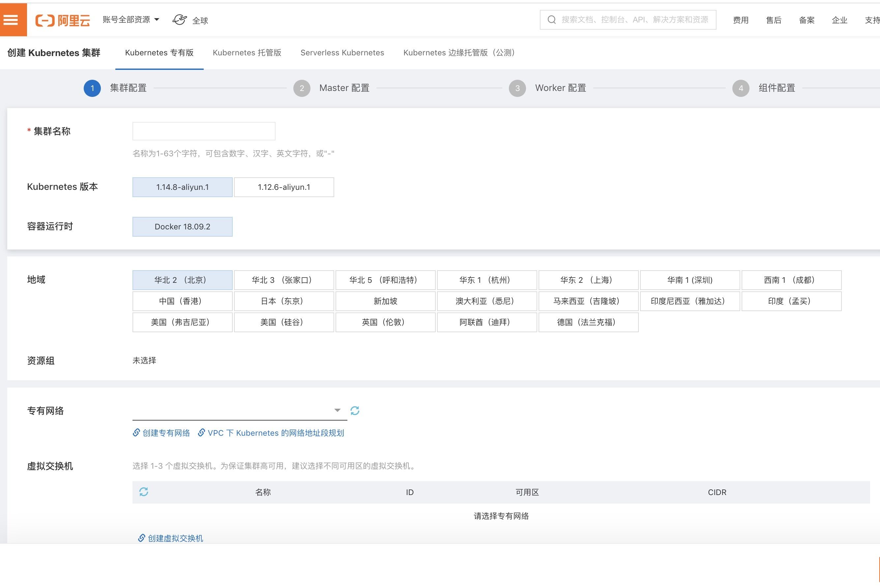Open 账号全部资源 dropdown
The height and width of the screenshot is (586, 880).
[x=131, y=20]
